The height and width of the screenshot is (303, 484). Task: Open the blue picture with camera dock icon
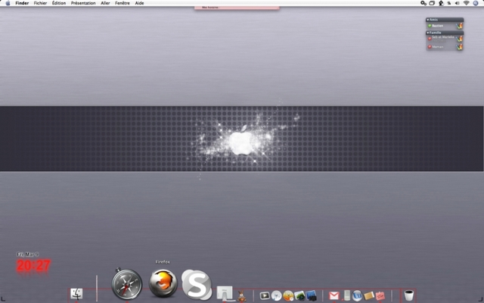(311, 295)
